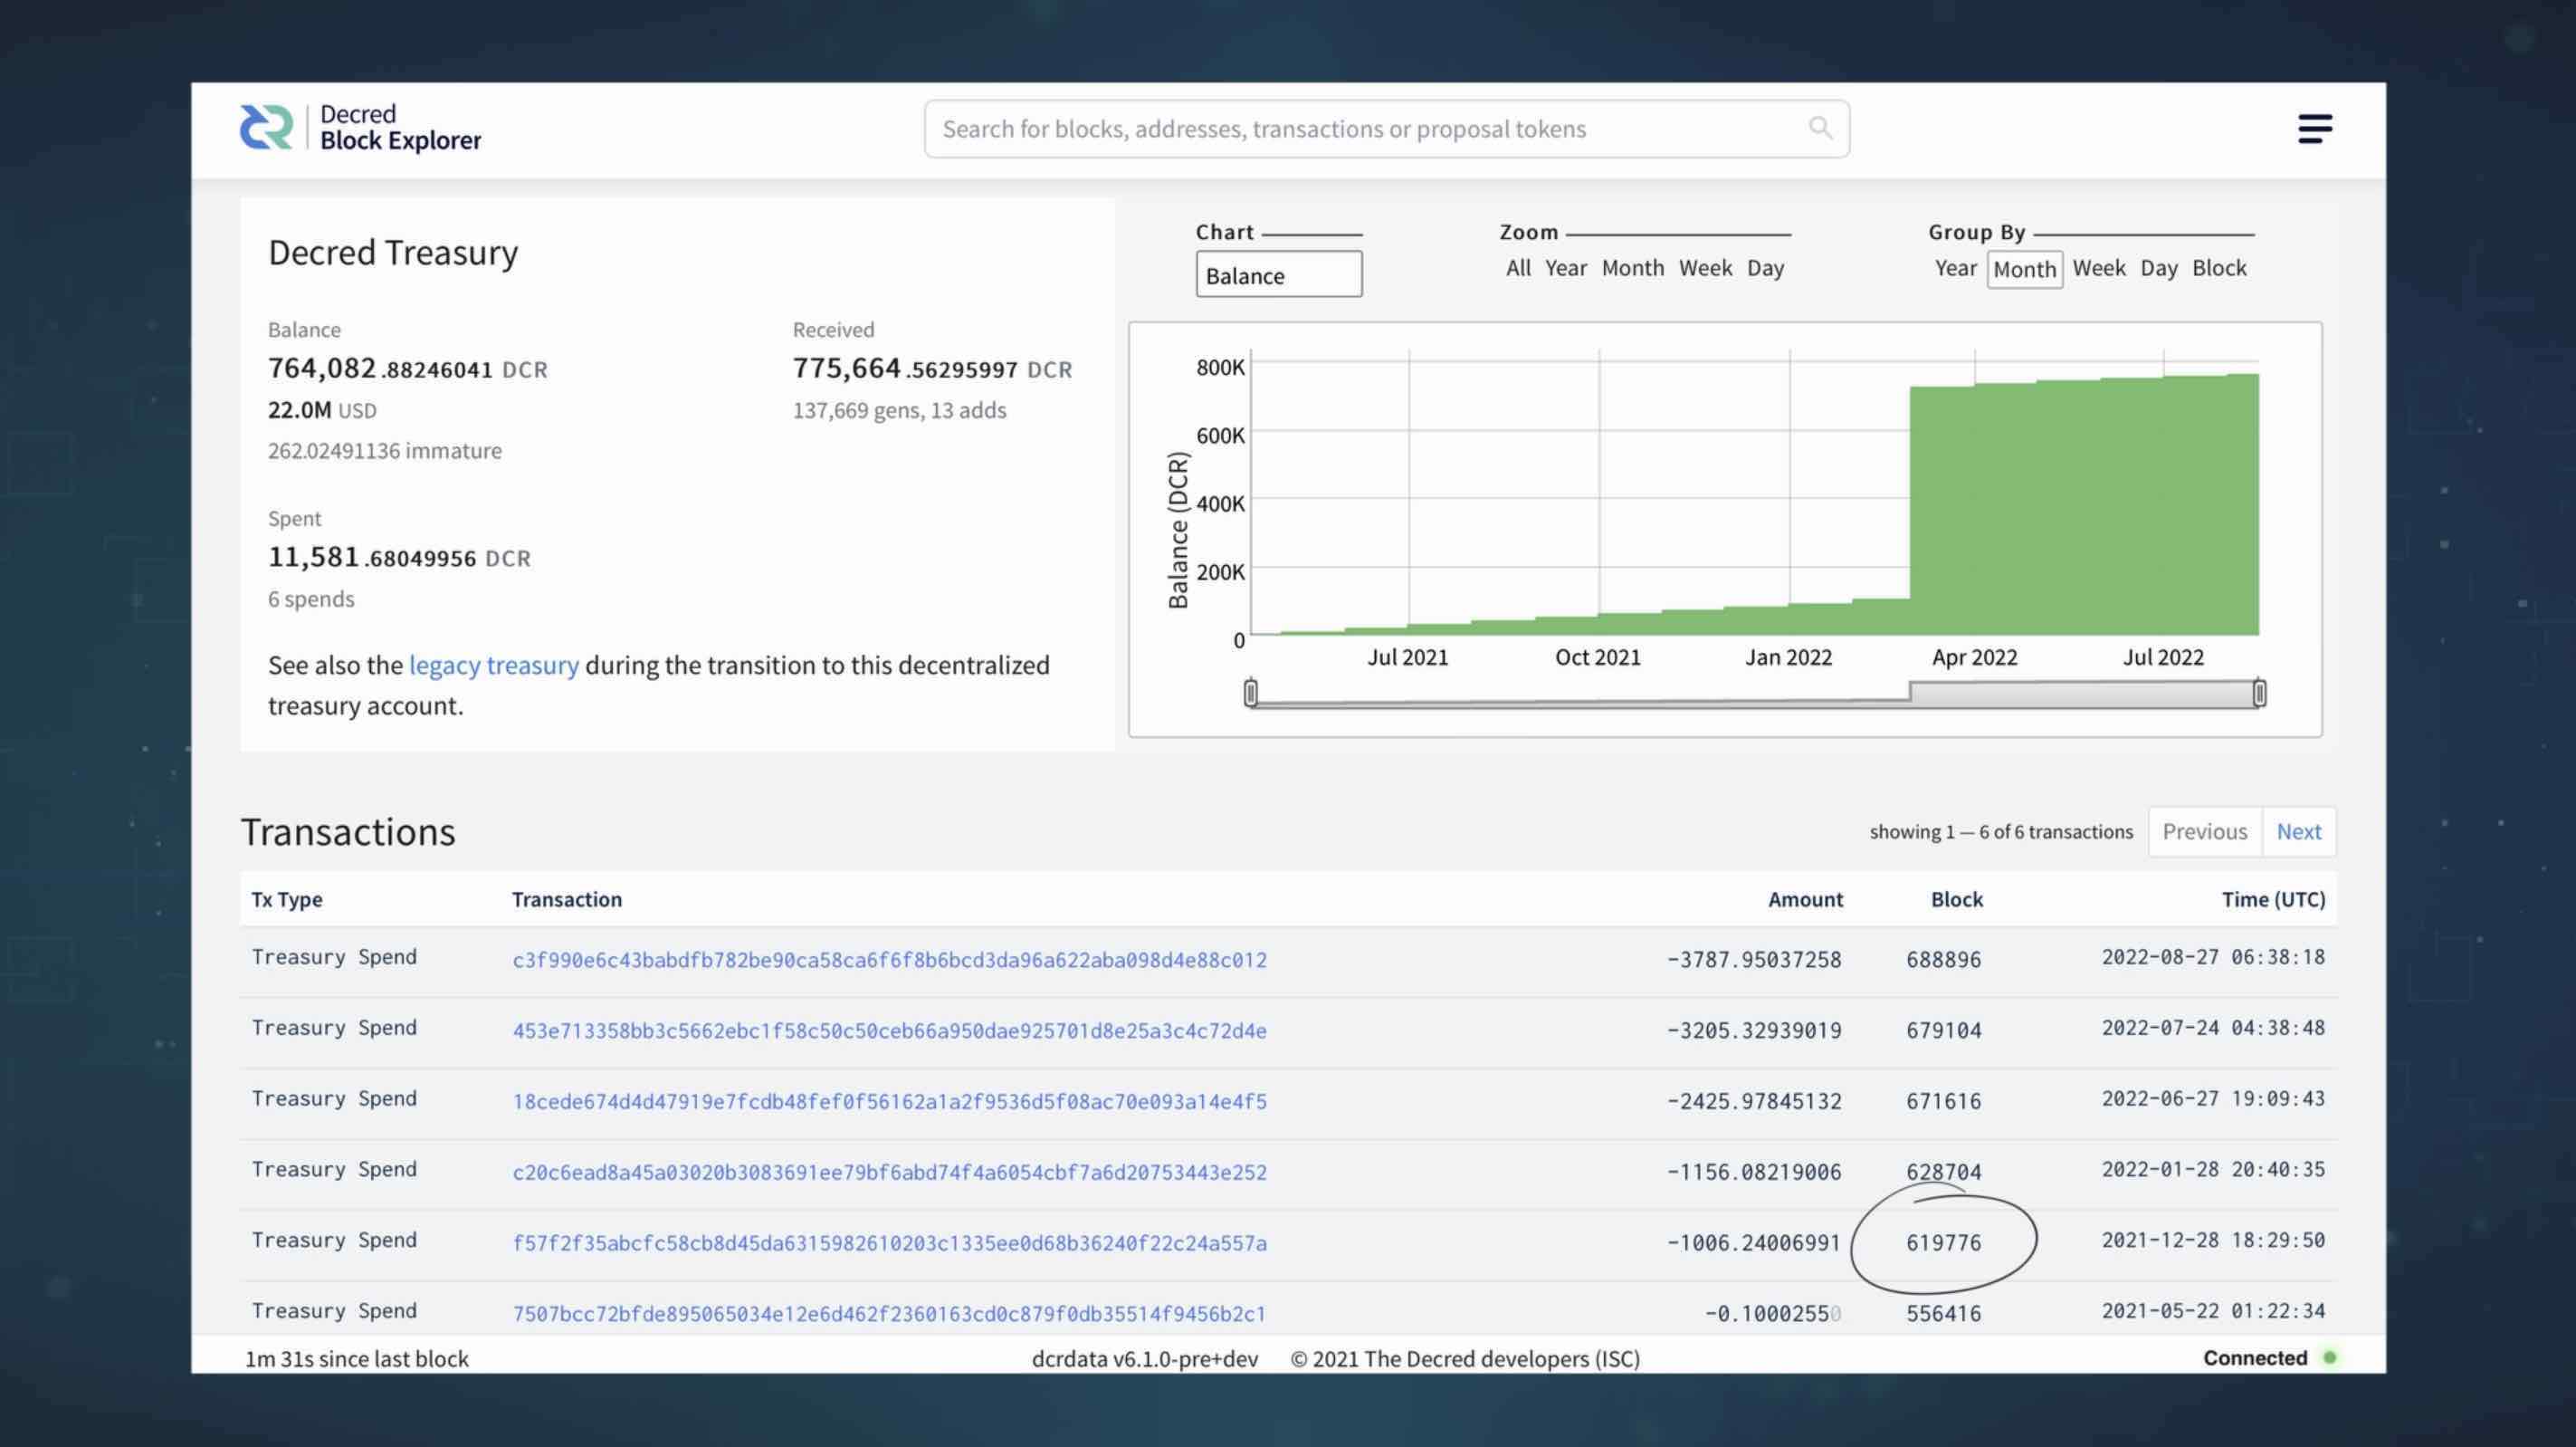Click amount -2425.97845132
This screenshot has width=2576, height=1447.
coord(1753,1102)
